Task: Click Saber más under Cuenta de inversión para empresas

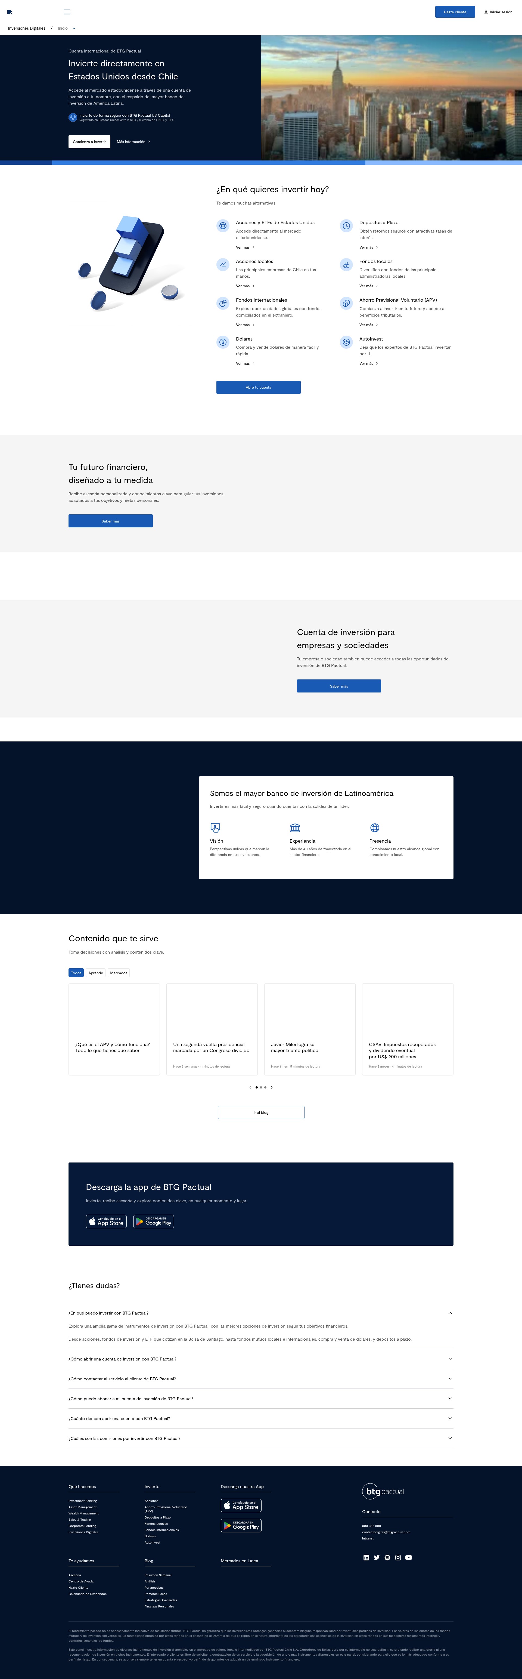Action: [x=339, y=686]
